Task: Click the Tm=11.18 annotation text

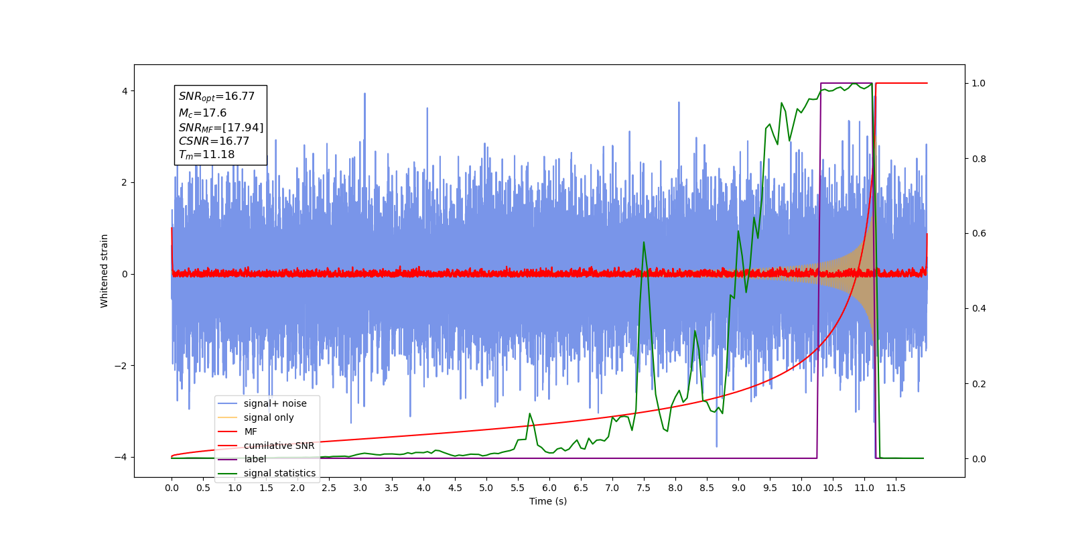Action: click(206, 155)
